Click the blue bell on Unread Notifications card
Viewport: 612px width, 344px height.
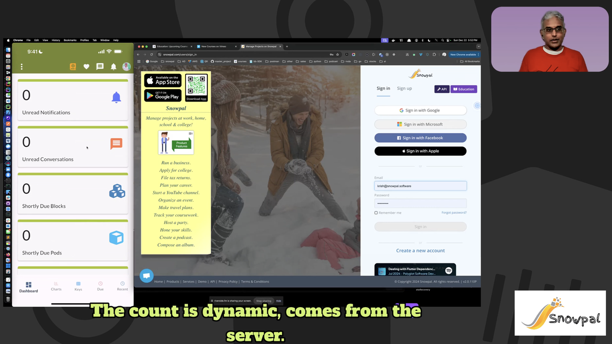point(116,97)
